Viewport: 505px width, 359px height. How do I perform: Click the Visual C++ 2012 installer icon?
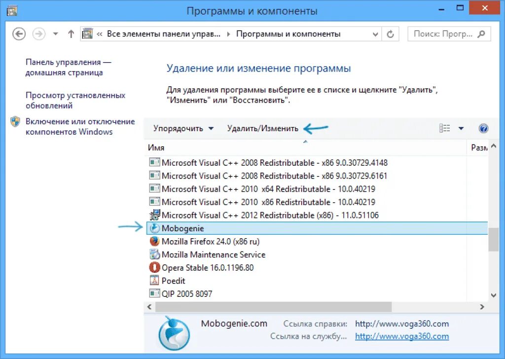[154, 215]
